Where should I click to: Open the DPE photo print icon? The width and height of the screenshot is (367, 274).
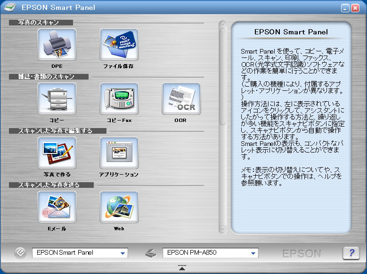(57, 45)
